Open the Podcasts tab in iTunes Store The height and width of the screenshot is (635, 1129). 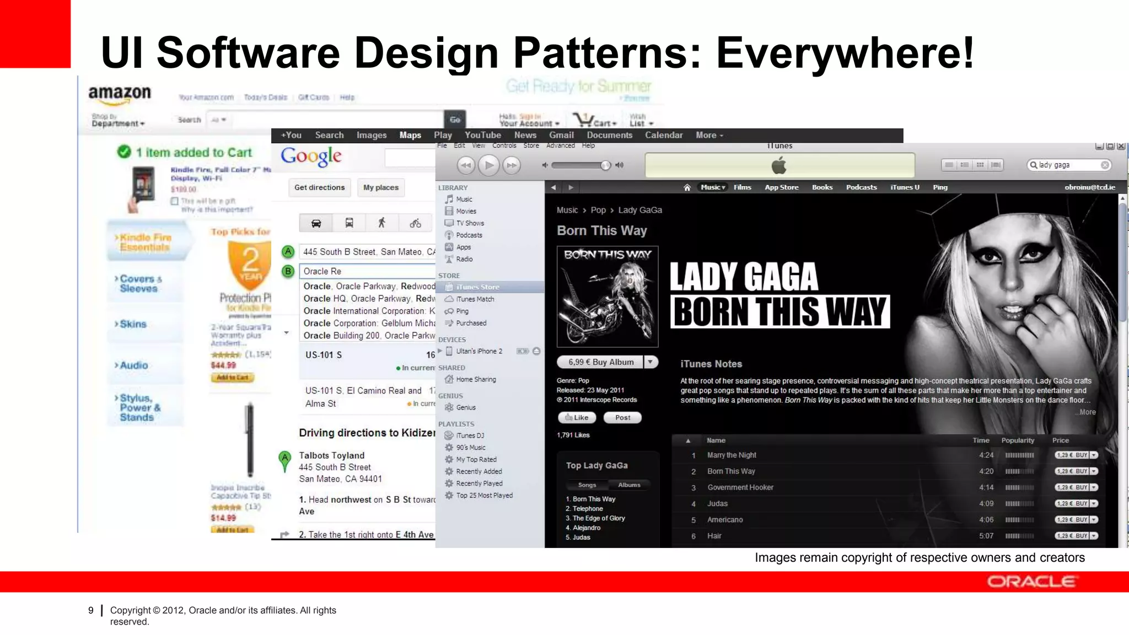click(x=861, y=187)
